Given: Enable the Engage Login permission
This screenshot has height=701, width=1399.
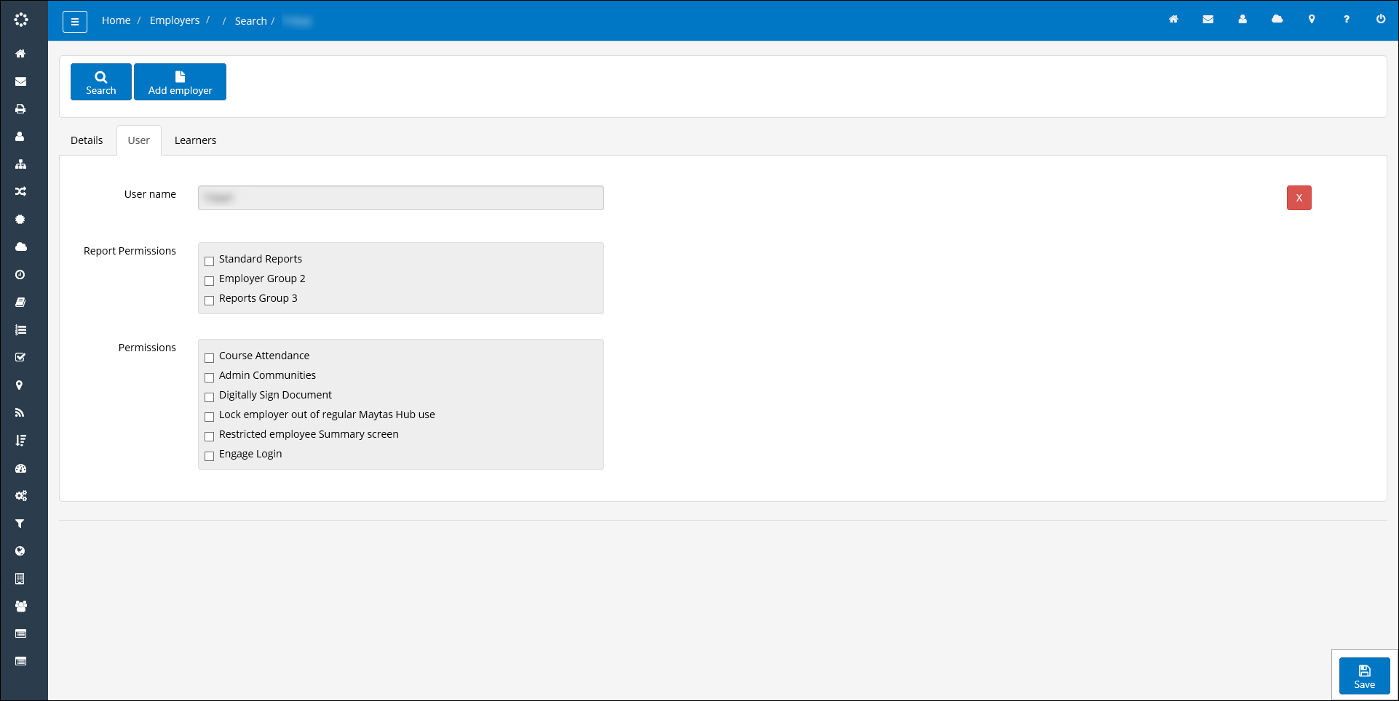Looking at the screenshot, I should 210,456.
